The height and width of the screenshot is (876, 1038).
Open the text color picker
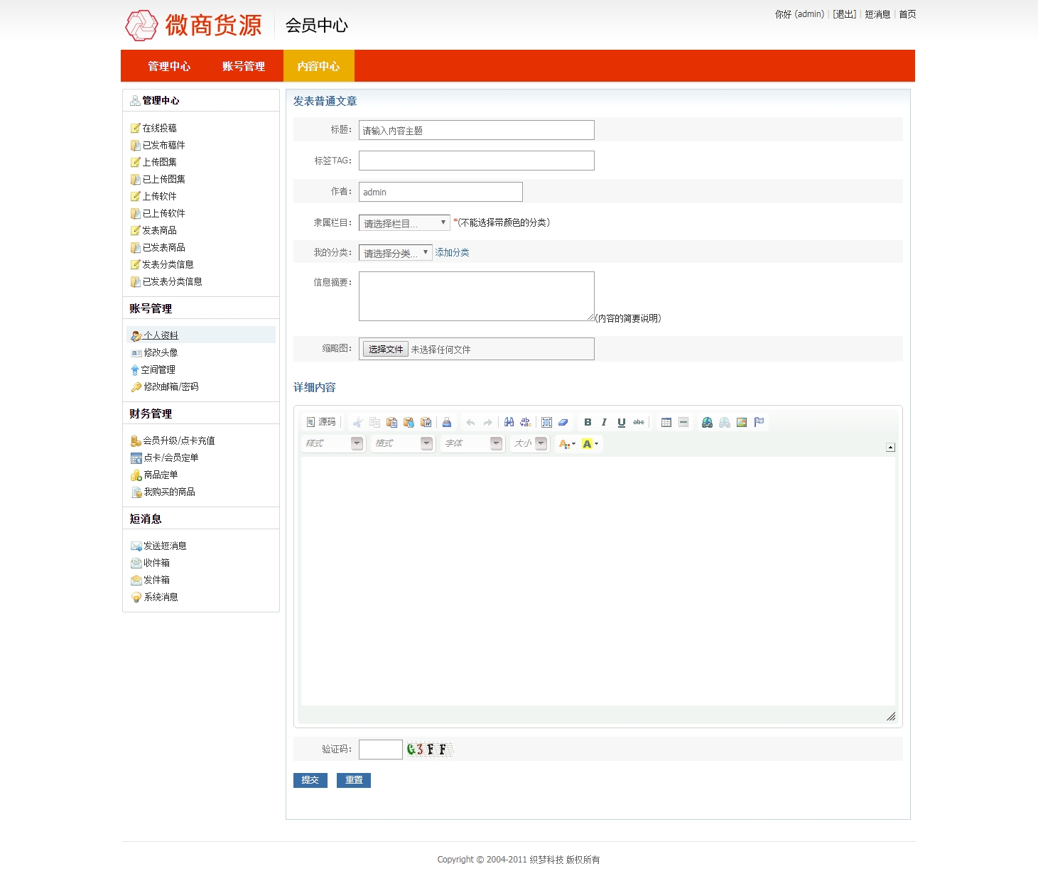567,443
